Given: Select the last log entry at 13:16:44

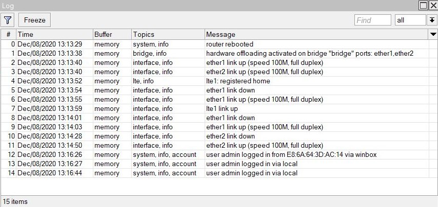Looking at the screenshot, I should click(215, 173).
